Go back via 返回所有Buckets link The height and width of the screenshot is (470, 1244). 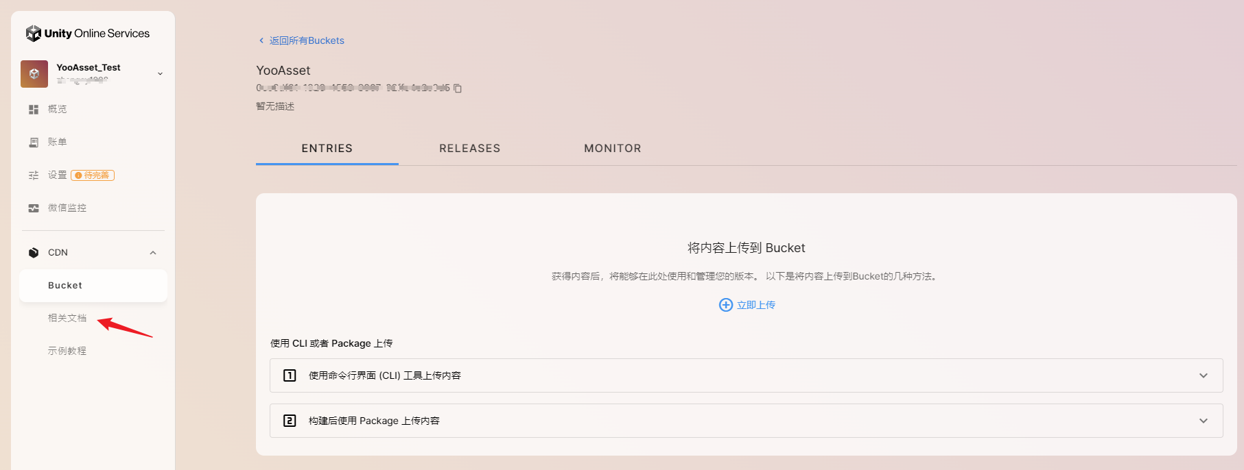pyautogui.click(x=307, y=40)
